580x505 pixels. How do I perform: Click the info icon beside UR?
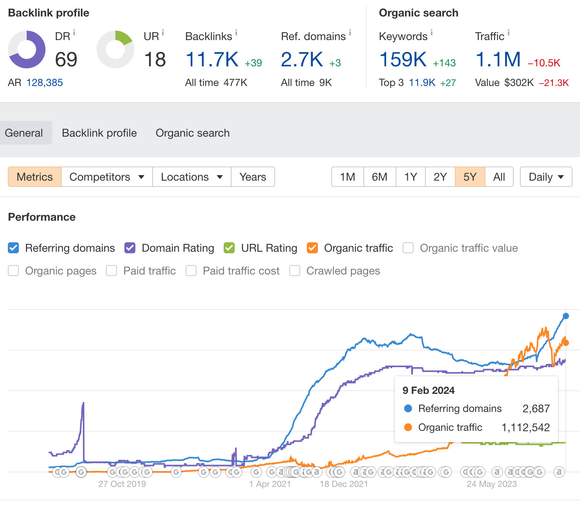[163, 33]
